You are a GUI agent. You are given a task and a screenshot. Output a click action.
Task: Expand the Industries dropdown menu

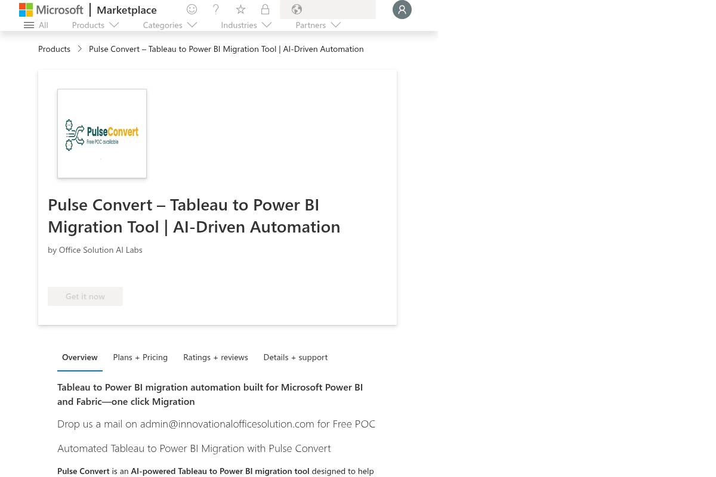246,25
